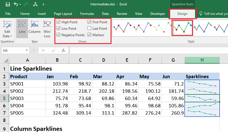Viewport: 228px width, 132px height.
Task: Click the hierarchy diagram icon in Quick Access
Action: (35, 4)
